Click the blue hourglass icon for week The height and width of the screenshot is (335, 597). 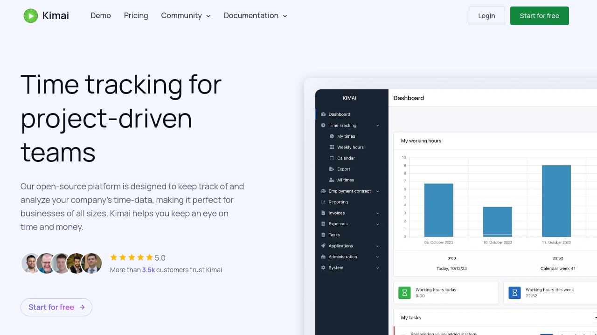click(514, 293)
